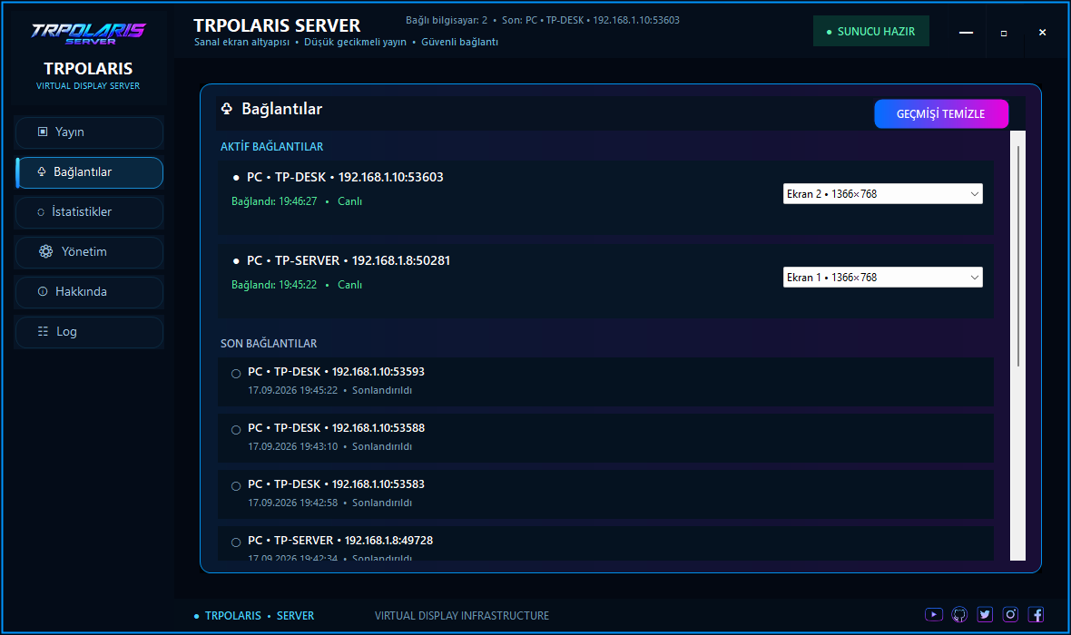The width and height of the screenshot is (1071, 635).
Task: Click the AKTİF BAĞLANTILAR heading
Action: 272,147
